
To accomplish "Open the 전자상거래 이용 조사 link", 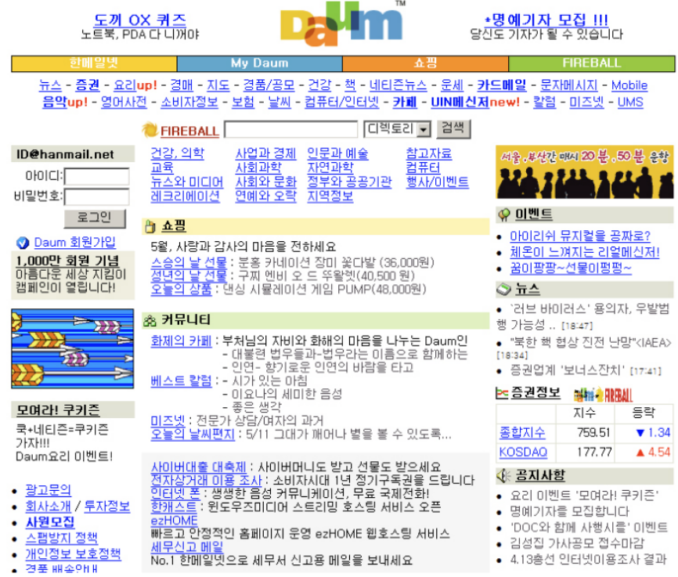I will 206,481.
